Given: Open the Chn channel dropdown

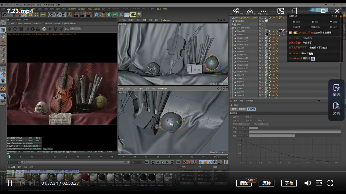Looking at the screenshot, I should tap(75, 29).
